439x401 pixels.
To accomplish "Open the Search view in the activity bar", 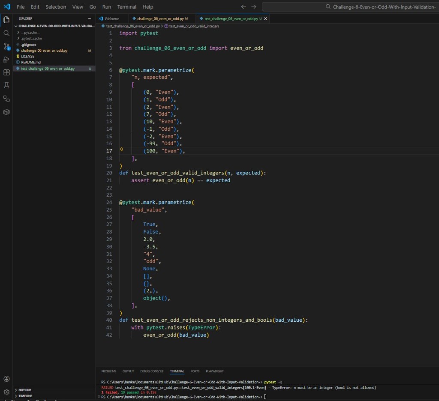I will (x=6, y=33).
